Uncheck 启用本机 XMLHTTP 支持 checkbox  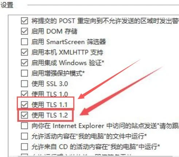tap(24, 52)
